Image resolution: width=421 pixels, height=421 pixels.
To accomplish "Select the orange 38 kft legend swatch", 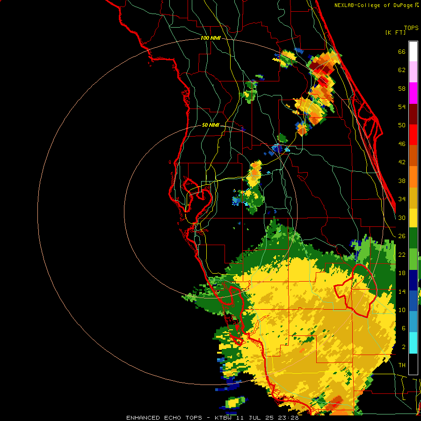I will tap(413, 177).
